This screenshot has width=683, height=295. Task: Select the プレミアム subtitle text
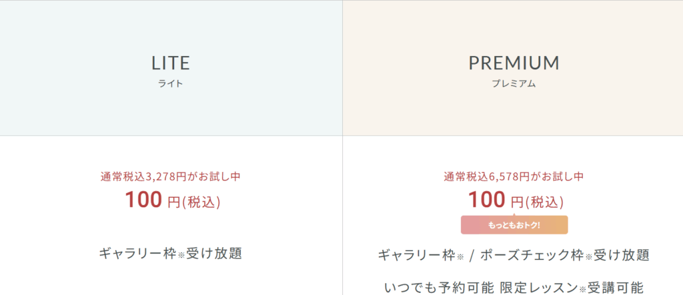tap(514, 84)
